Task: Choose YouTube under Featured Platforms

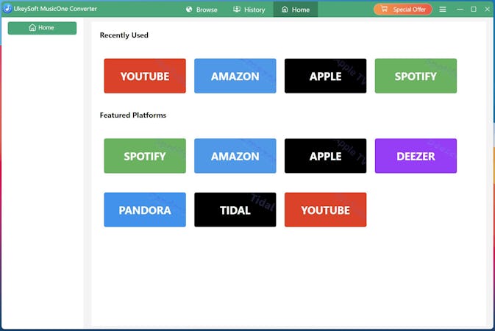Action: click(326, 210)
